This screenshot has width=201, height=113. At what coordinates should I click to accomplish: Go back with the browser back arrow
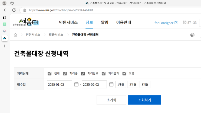click(5, 10)
